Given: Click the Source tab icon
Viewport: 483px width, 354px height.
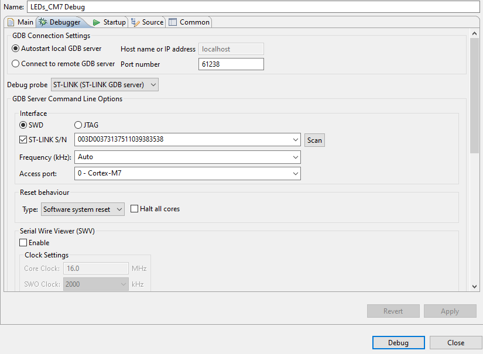Looking at the screenshot, I should [x=135, y=22].
